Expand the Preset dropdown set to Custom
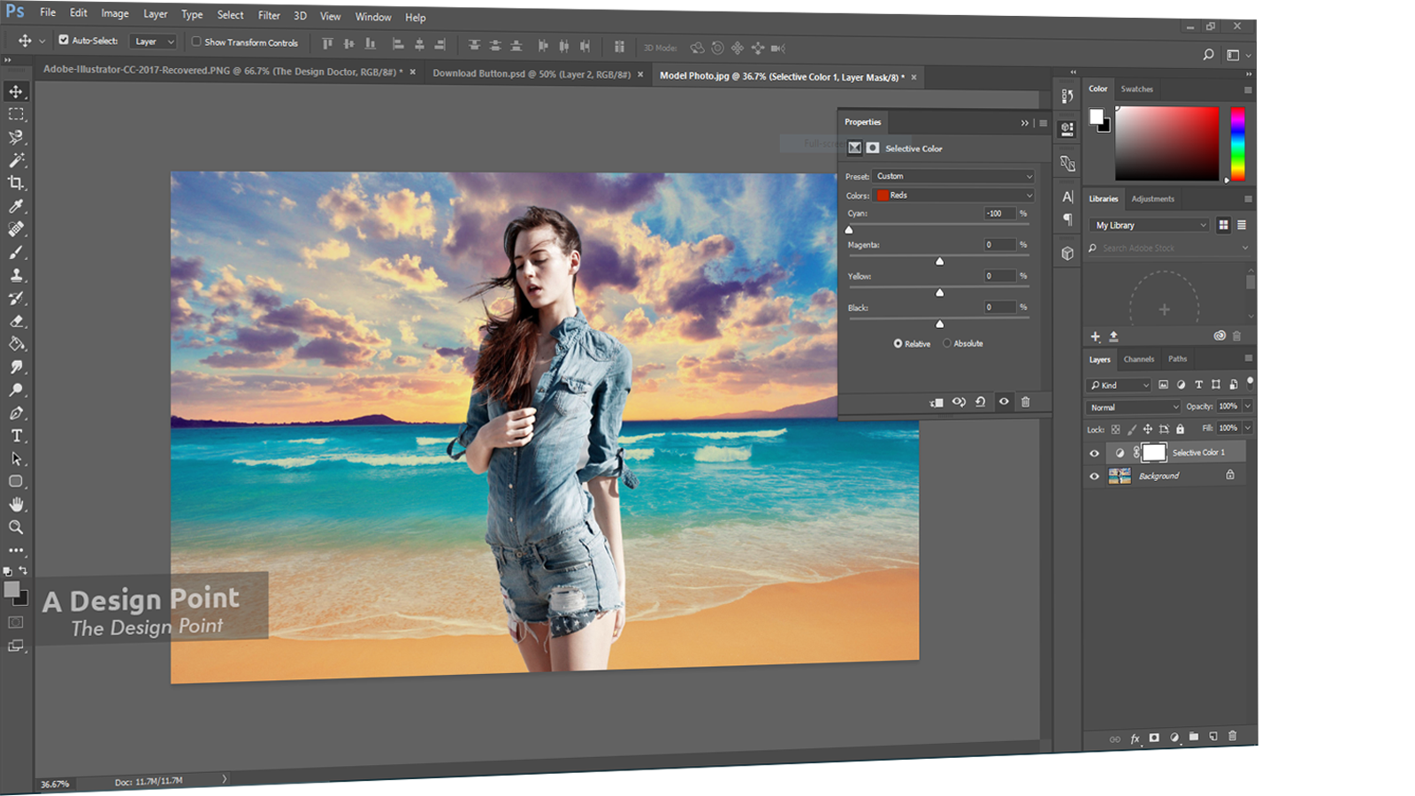 tap(953, 176)
